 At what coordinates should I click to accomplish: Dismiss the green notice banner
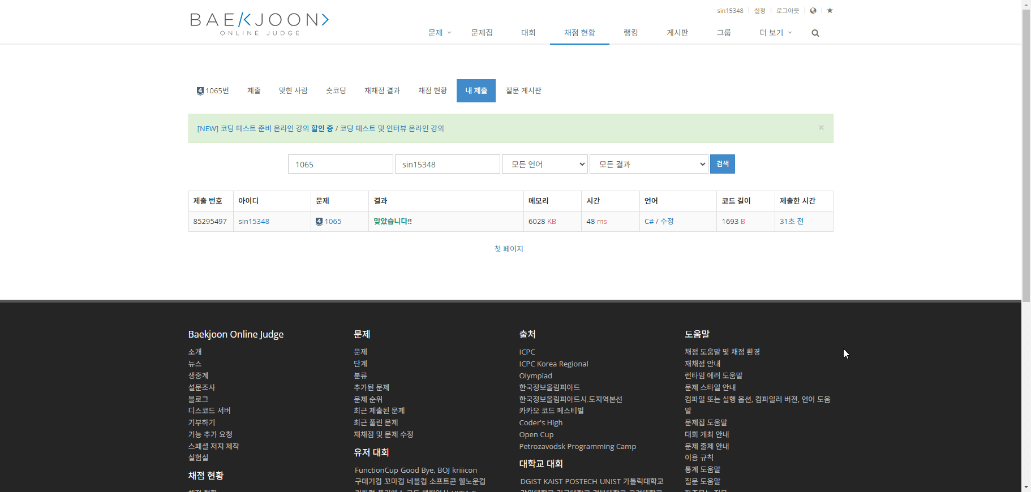(x=821, y=127)
